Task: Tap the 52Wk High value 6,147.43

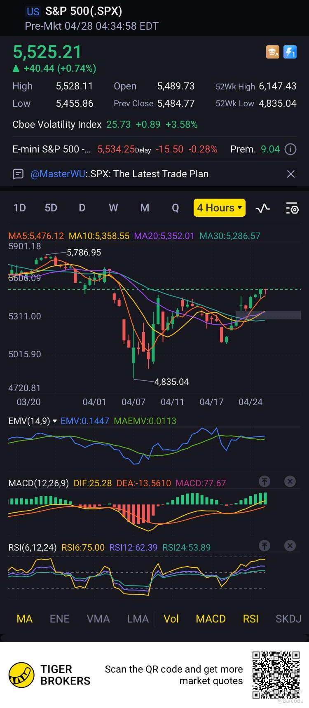Action: (x=278, y=86)
